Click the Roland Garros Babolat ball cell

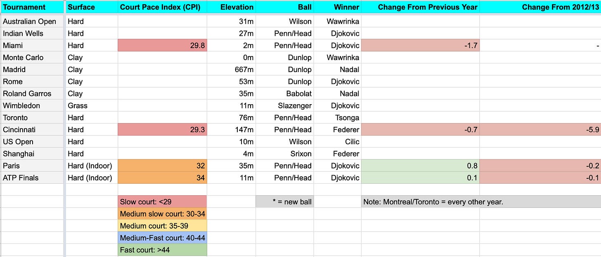coord(284,93)
